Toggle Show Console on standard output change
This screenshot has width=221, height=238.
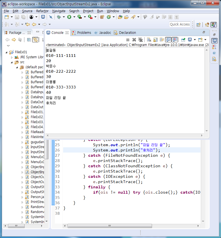coord(168,40)
